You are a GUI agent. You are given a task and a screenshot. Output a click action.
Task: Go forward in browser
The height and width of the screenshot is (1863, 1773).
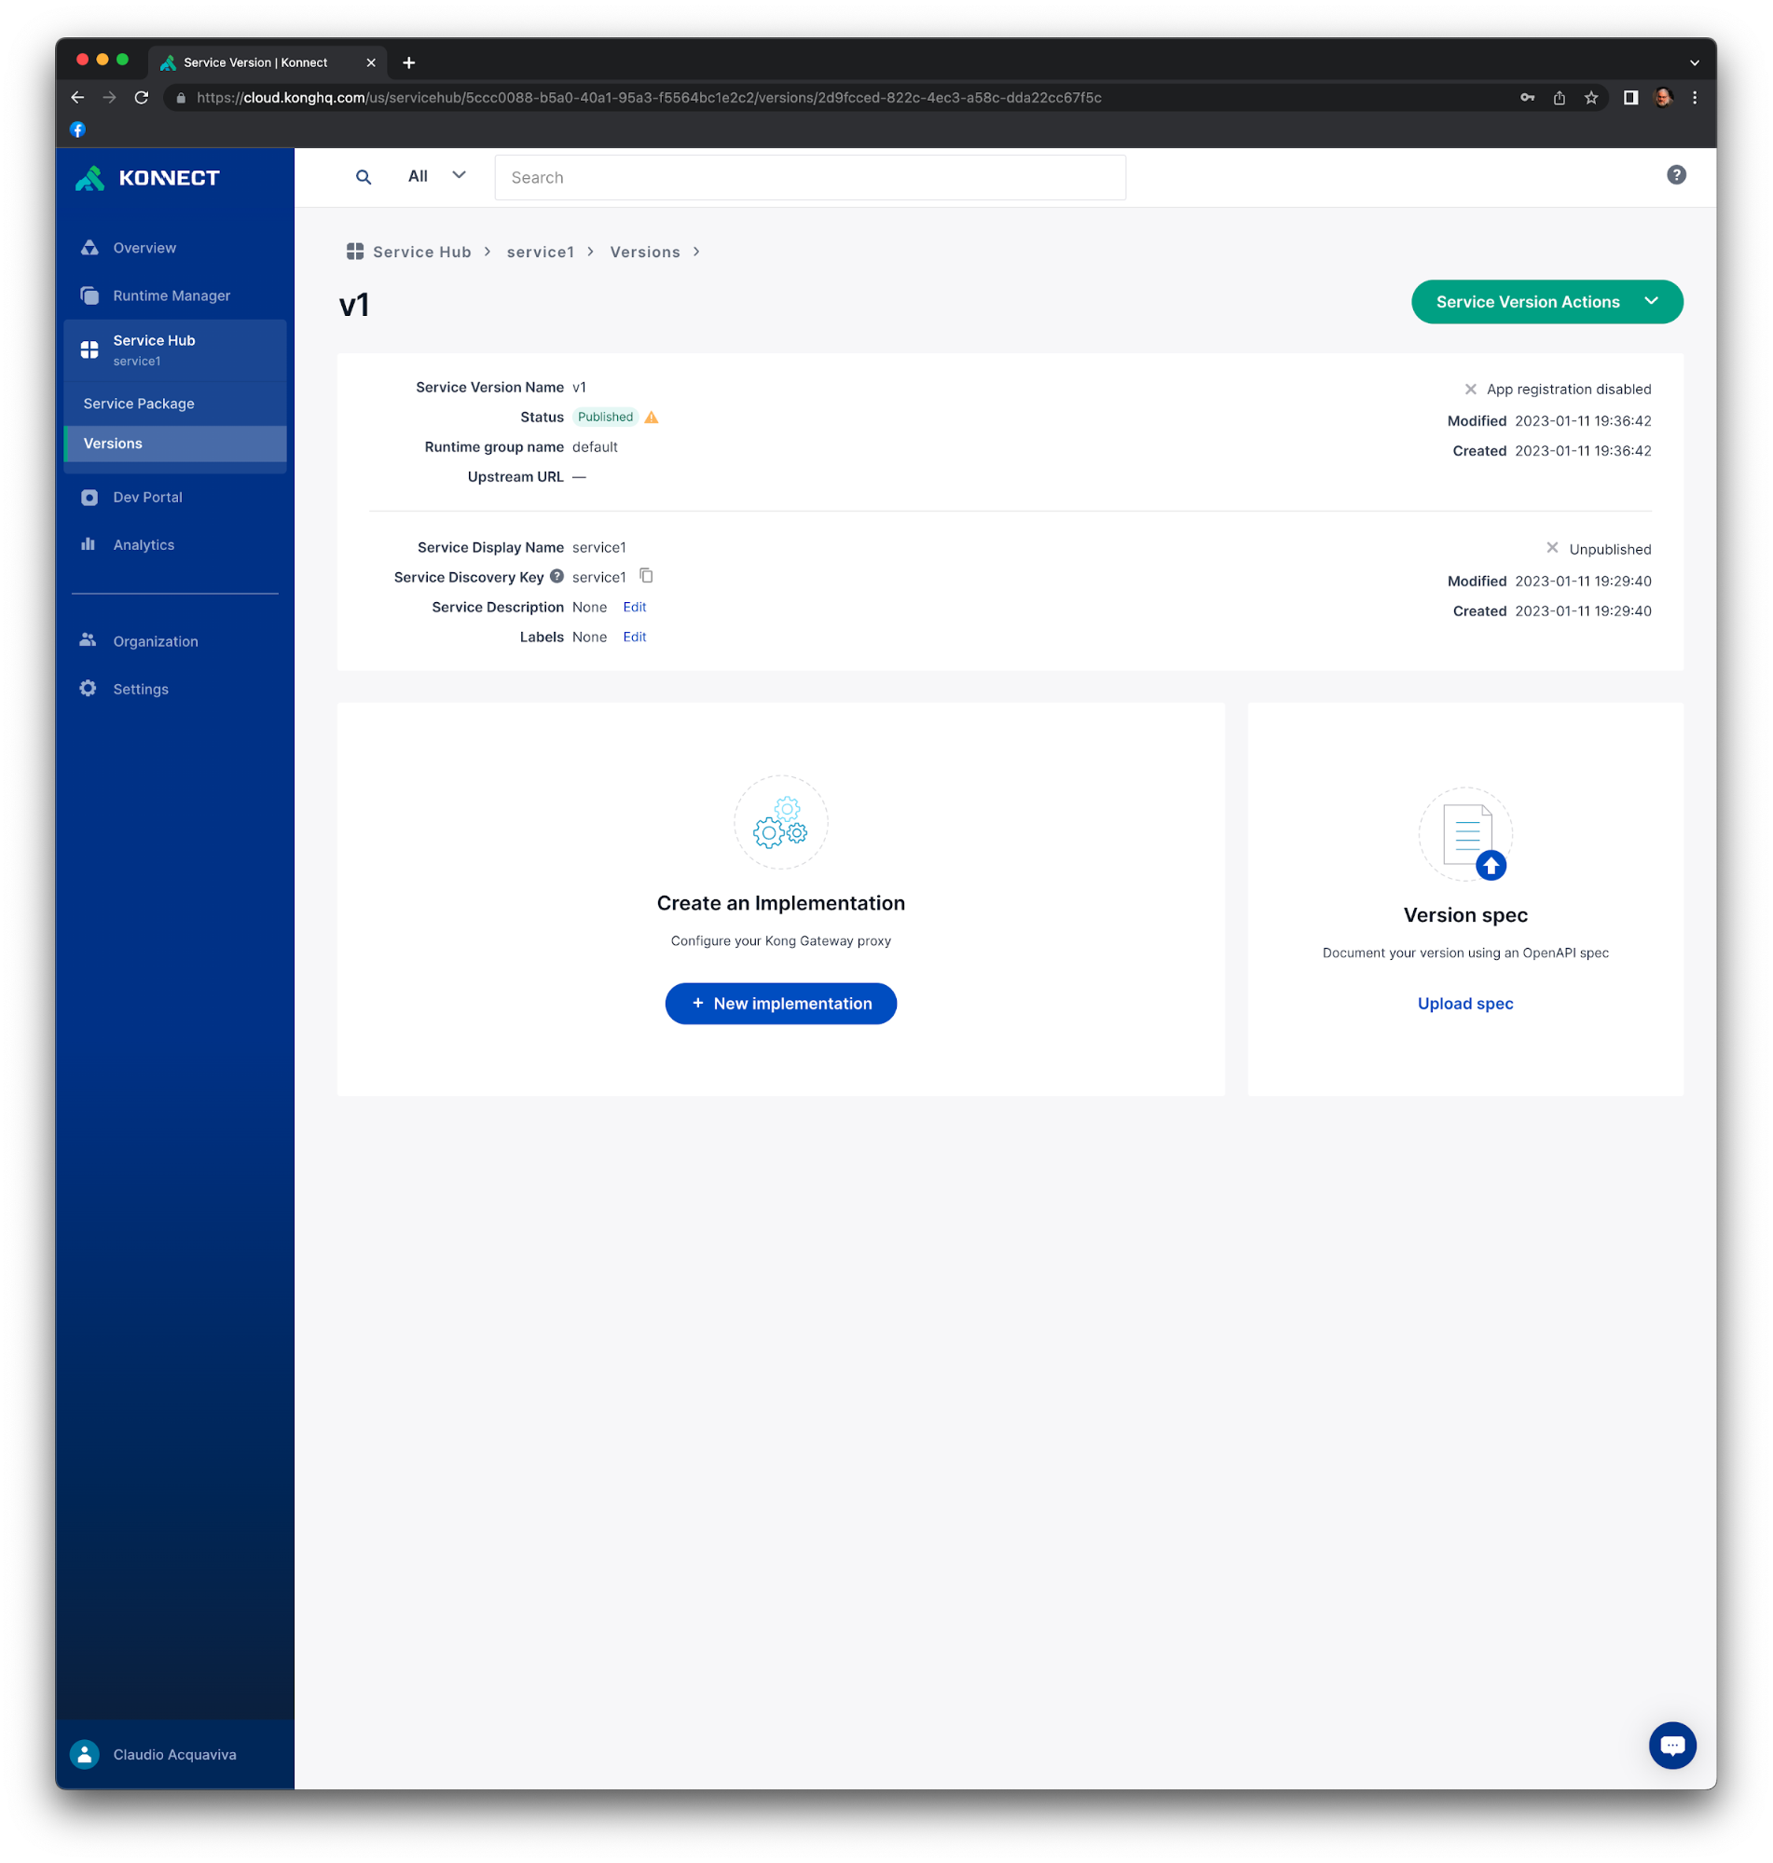tap(110, 97)
